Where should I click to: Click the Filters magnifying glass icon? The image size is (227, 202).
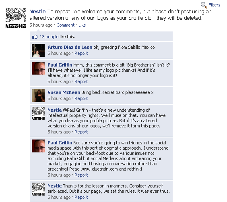[x=204, y=5]
